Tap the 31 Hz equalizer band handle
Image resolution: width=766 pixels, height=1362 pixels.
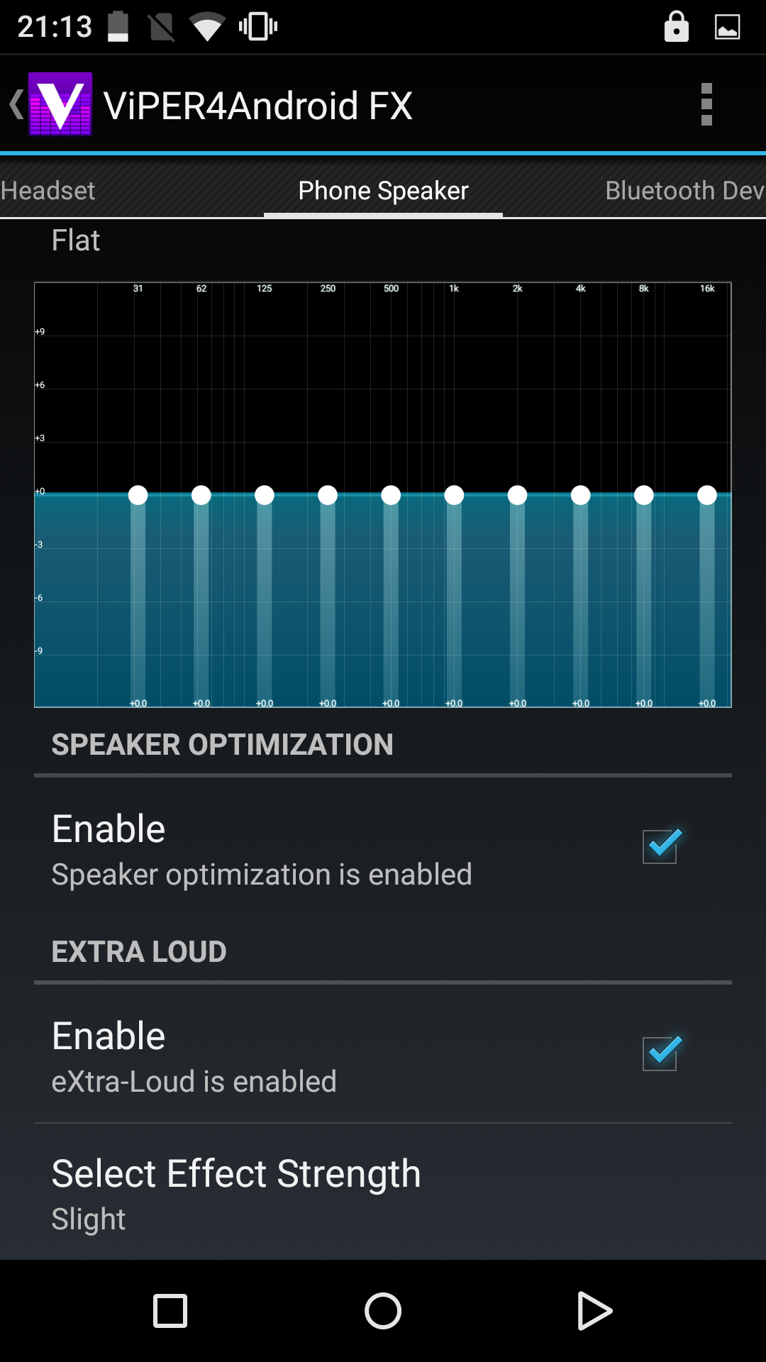click(138, 495)
